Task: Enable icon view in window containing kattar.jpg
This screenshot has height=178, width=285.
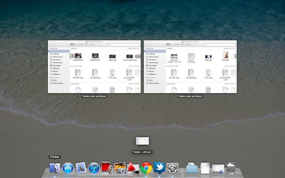Action: click(167, 44)
